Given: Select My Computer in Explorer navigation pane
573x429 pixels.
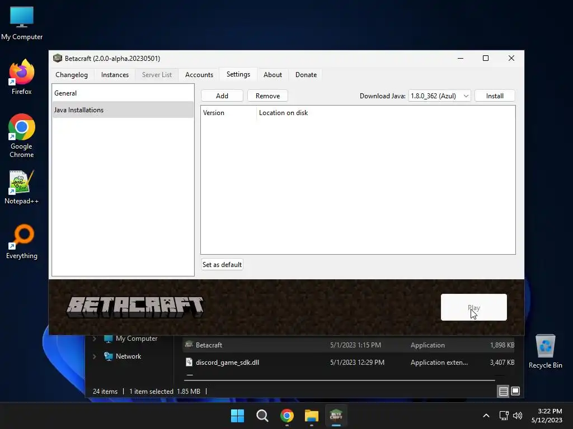Looking at the screenshot, I should click(x=137, y=339).
